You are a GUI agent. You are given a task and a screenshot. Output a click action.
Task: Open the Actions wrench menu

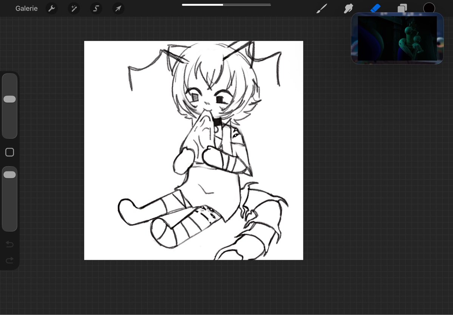pos(52,8)
